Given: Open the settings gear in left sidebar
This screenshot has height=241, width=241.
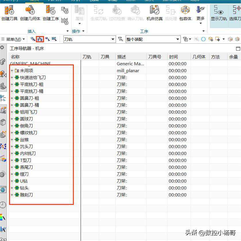Looking at the screenshot, I should (2, 47).
